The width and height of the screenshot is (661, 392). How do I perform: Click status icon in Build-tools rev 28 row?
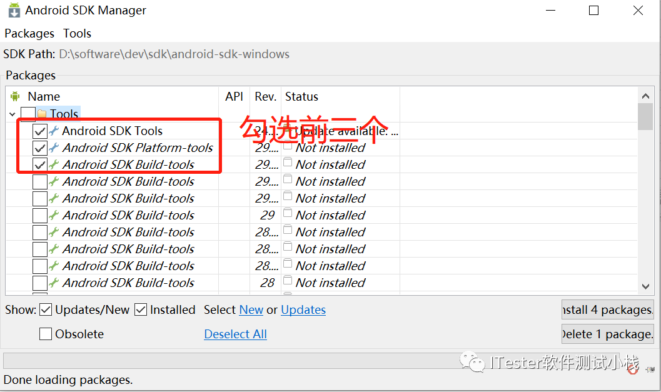point(288,280)
